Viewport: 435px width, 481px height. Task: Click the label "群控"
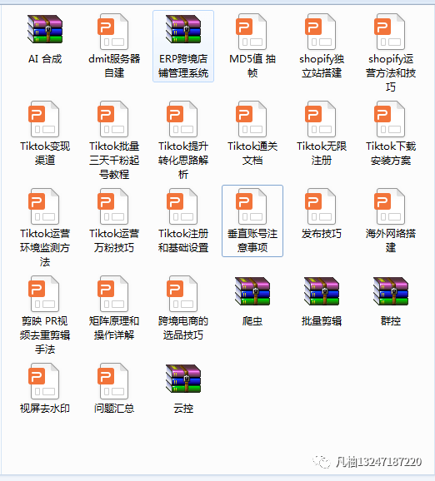coord(391,321)
